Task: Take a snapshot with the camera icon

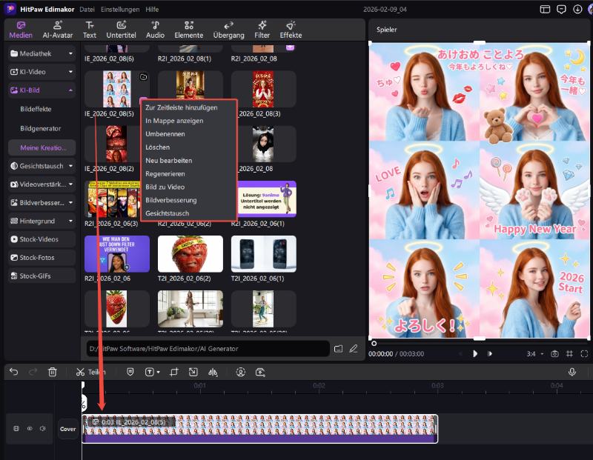Action: click(554, 354)
